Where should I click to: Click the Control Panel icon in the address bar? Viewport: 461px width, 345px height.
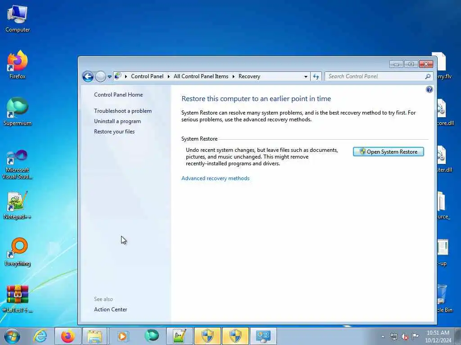click(118, 76)
